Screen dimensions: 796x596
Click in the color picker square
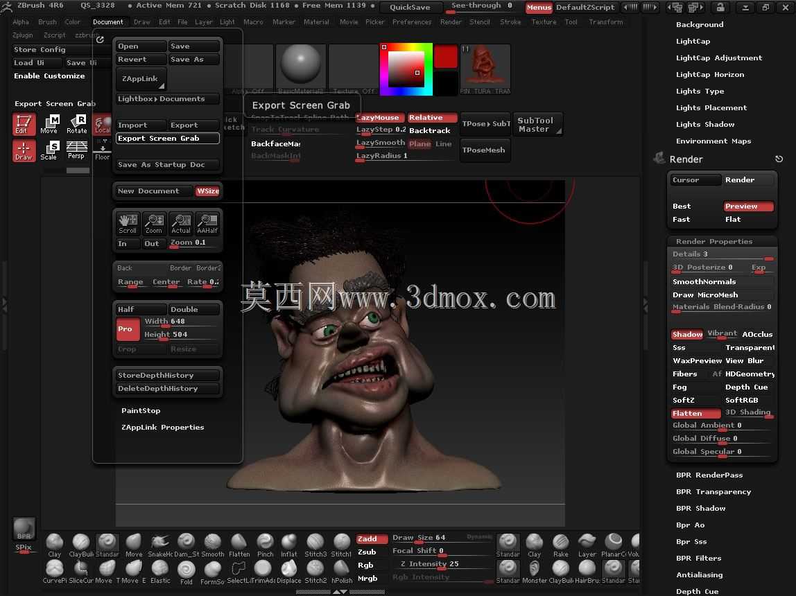click(x=405, y=69)
